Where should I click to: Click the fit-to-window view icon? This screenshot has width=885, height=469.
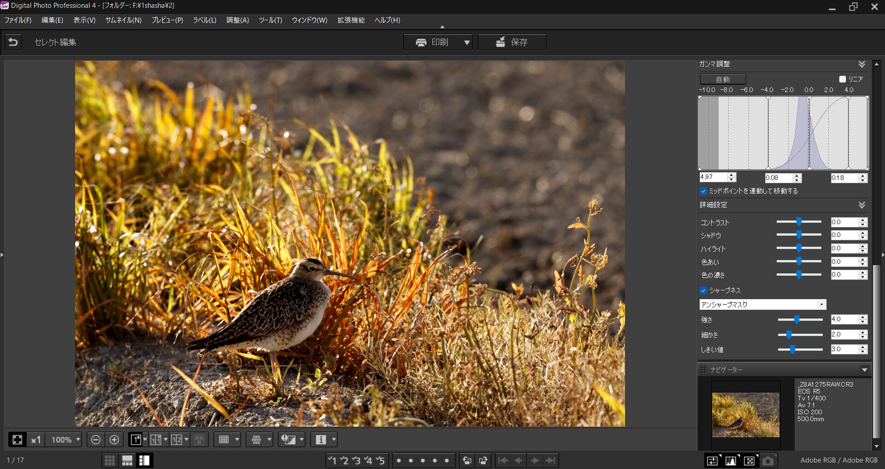click(x=18, y=440)
